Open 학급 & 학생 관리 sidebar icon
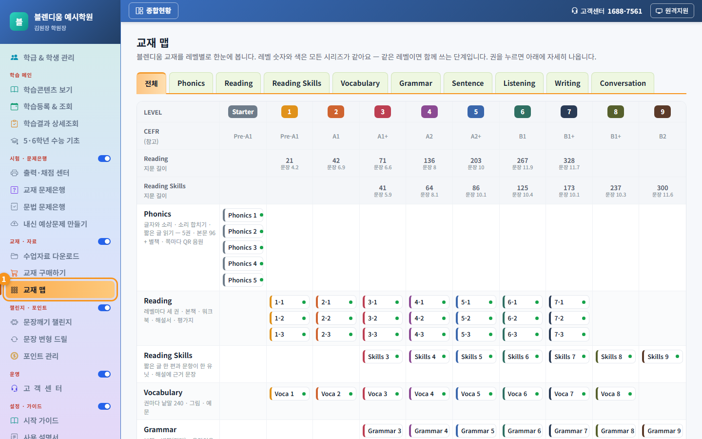This screenshot has width=702, height=439. [x=15, y=58]
